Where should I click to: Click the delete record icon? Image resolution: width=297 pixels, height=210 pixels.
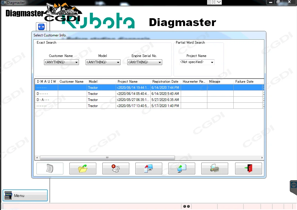(x=116, y=168)
